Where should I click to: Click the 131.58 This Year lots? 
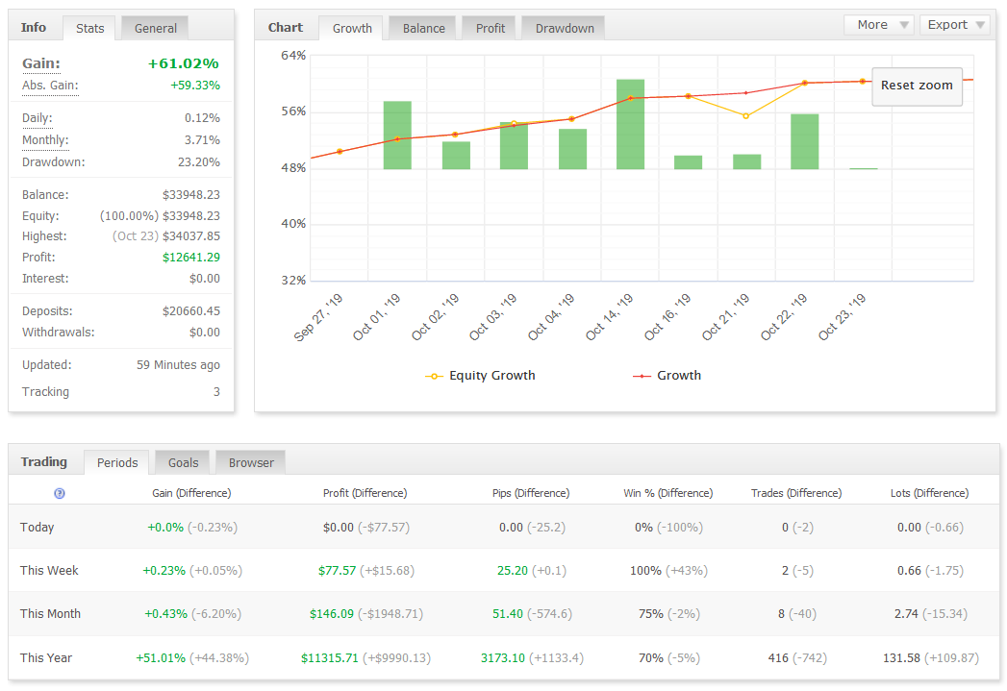tap(901, 657)
